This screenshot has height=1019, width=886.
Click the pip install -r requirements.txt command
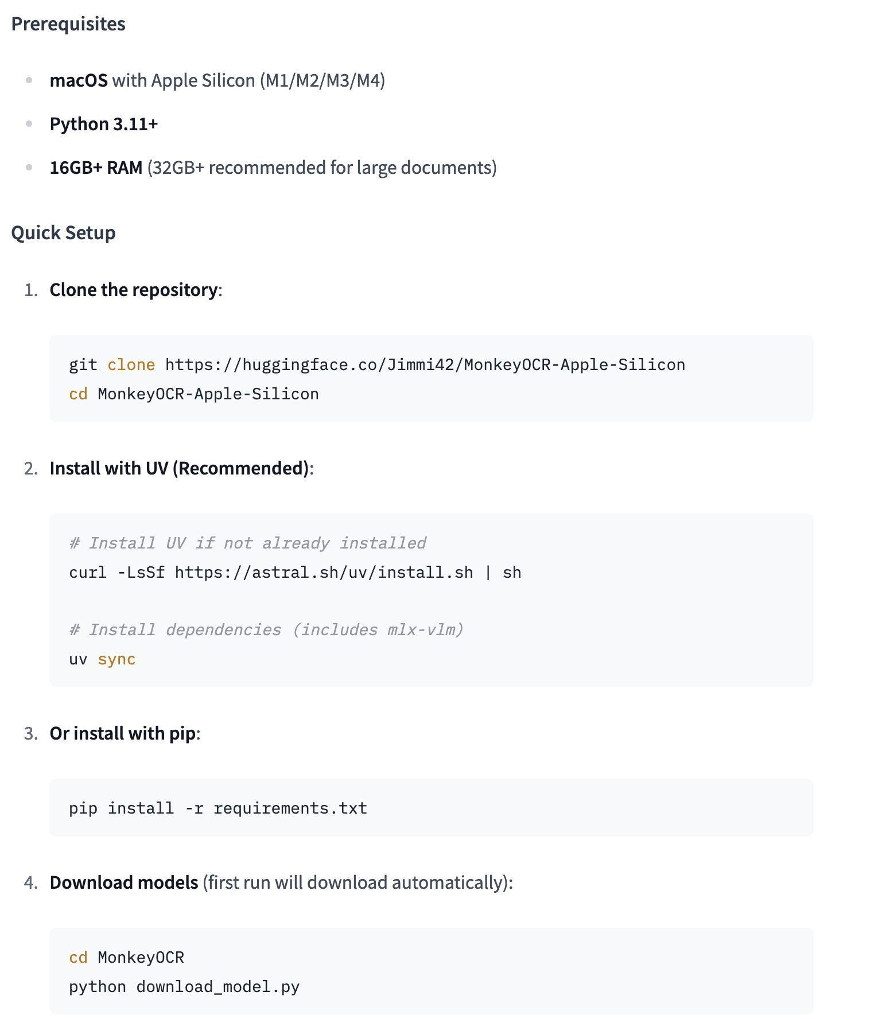(218, 808)
